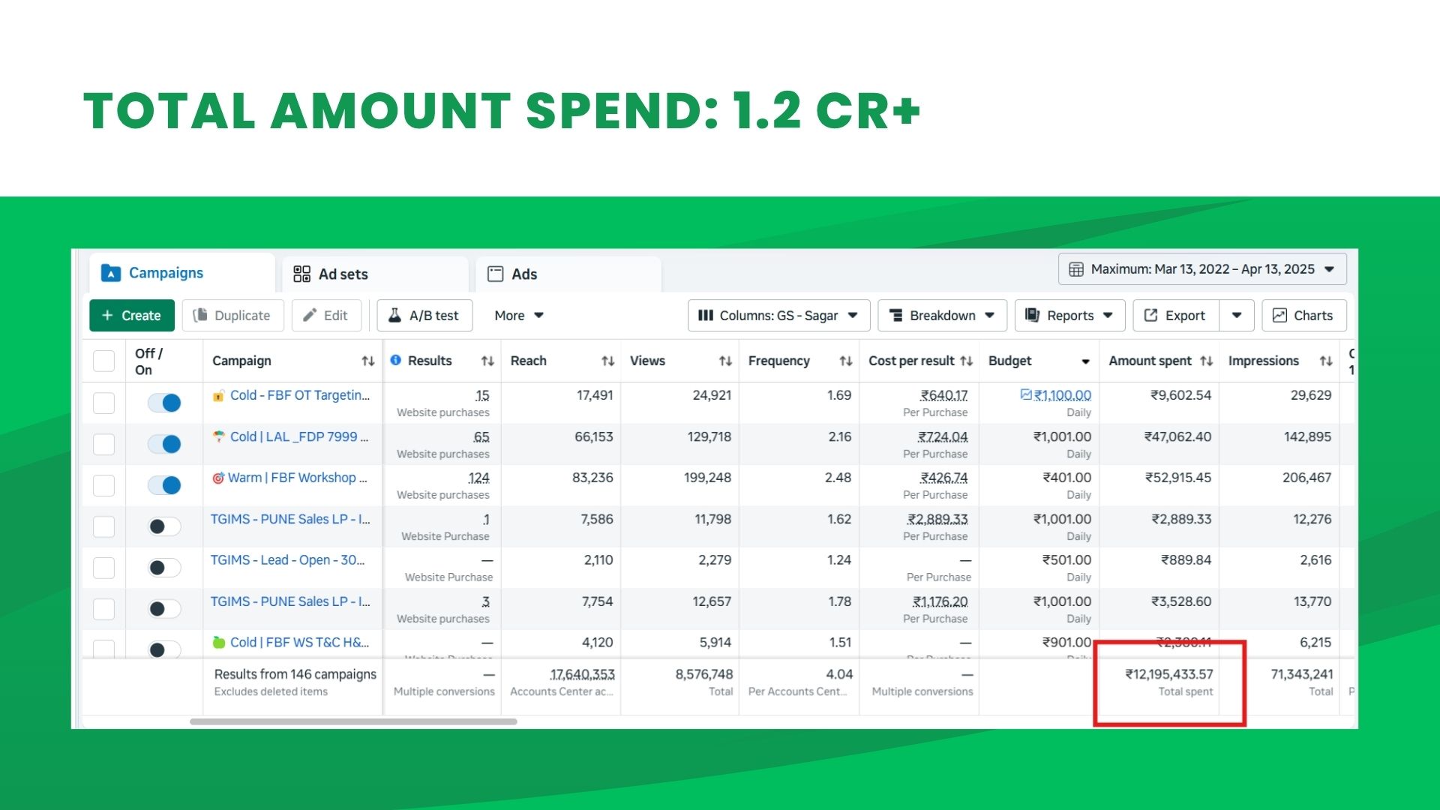Sort by Results column arrows
Image resolution: width=1440 pixels, height=810 pixels.
(487, 361)
